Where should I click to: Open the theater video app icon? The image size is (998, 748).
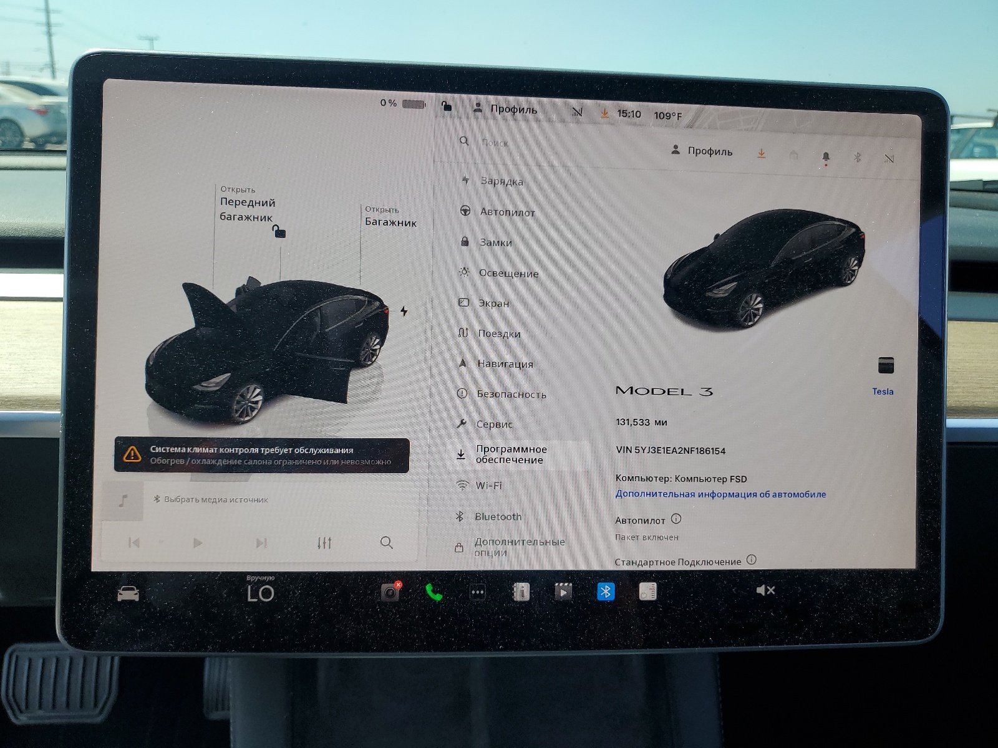pos(563,592)
